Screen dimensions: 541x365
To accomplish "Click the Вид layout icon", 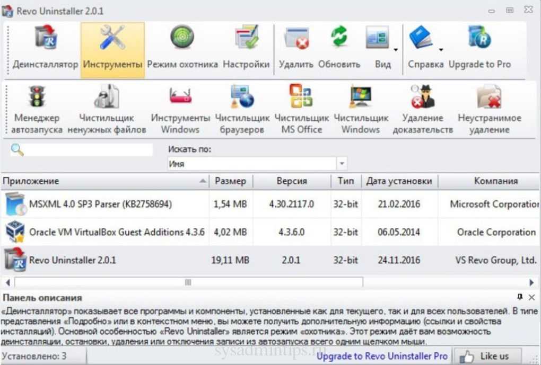I will point(378,37).
